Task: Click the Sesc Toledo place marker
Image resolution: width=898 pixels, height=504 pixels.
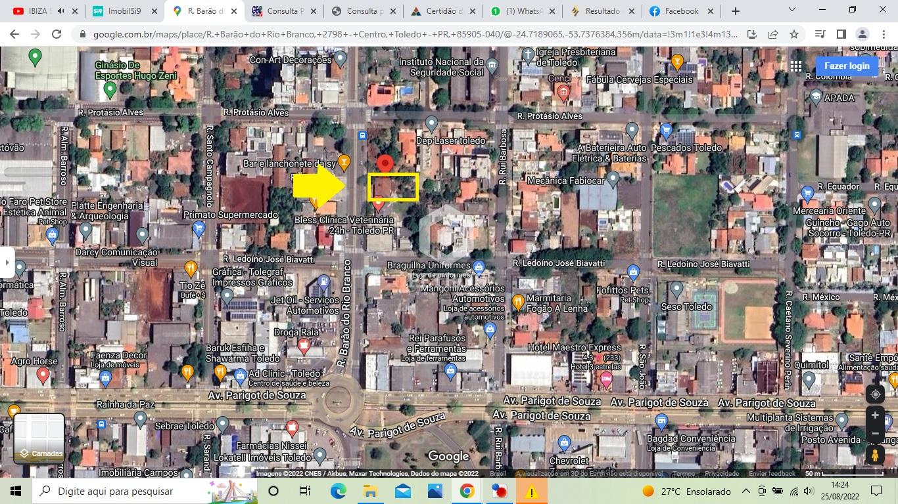Action: pos(676,288)
